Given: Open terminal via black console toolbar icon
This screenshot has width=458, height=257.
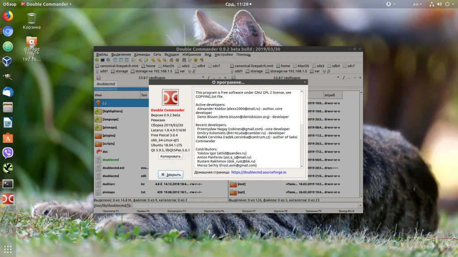Looking at the screenshot, I should coord(102,60).
